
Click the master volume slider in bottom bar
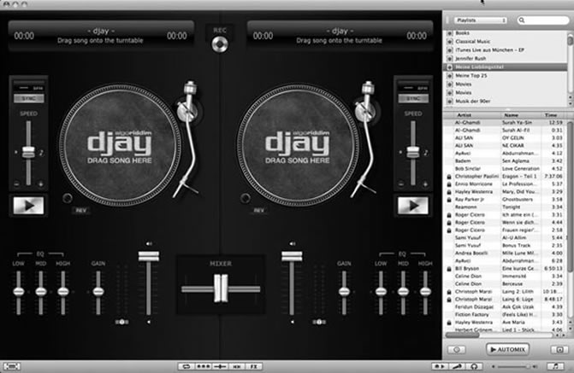515,366
